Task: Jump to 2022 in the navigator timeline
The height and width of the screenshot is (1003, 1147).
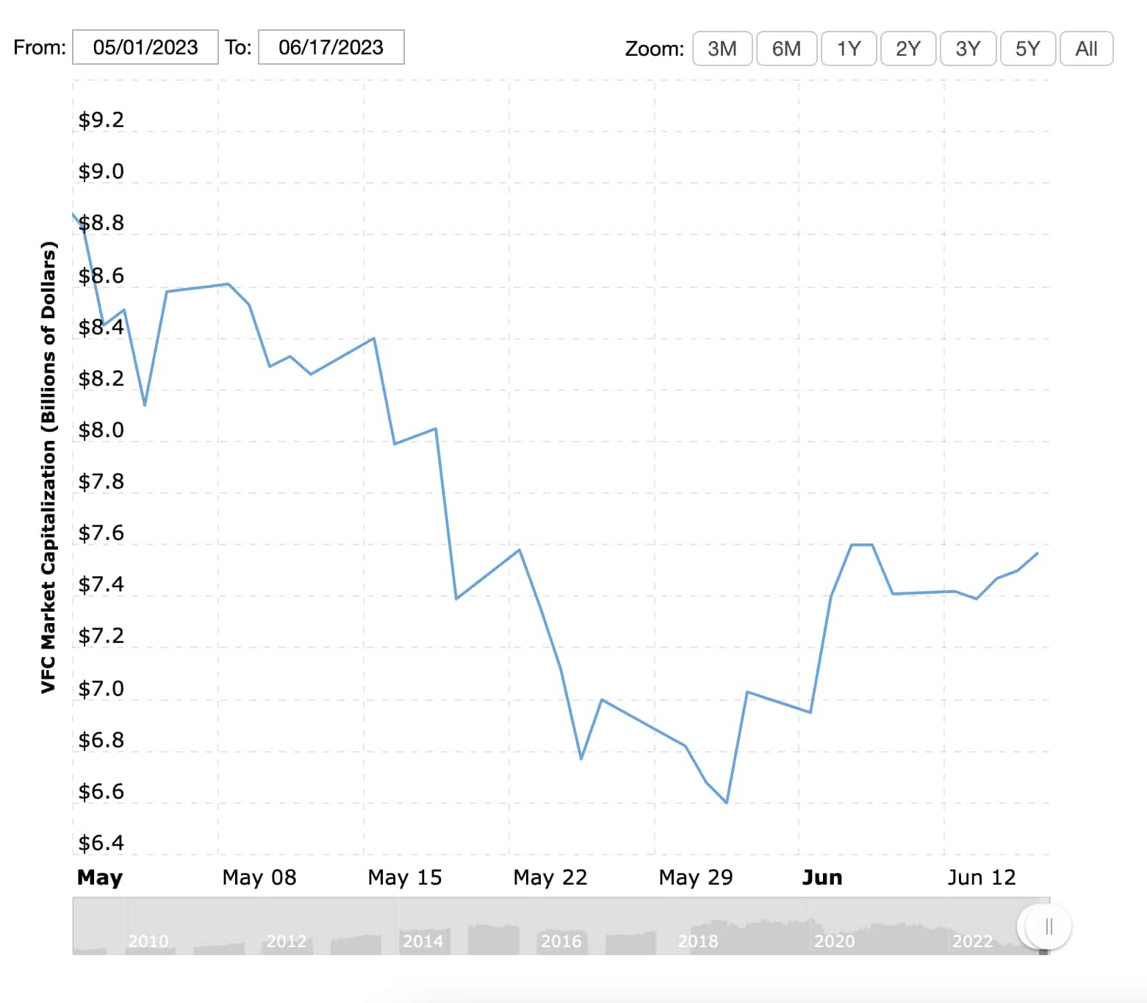Action: (x=973, y=941)
